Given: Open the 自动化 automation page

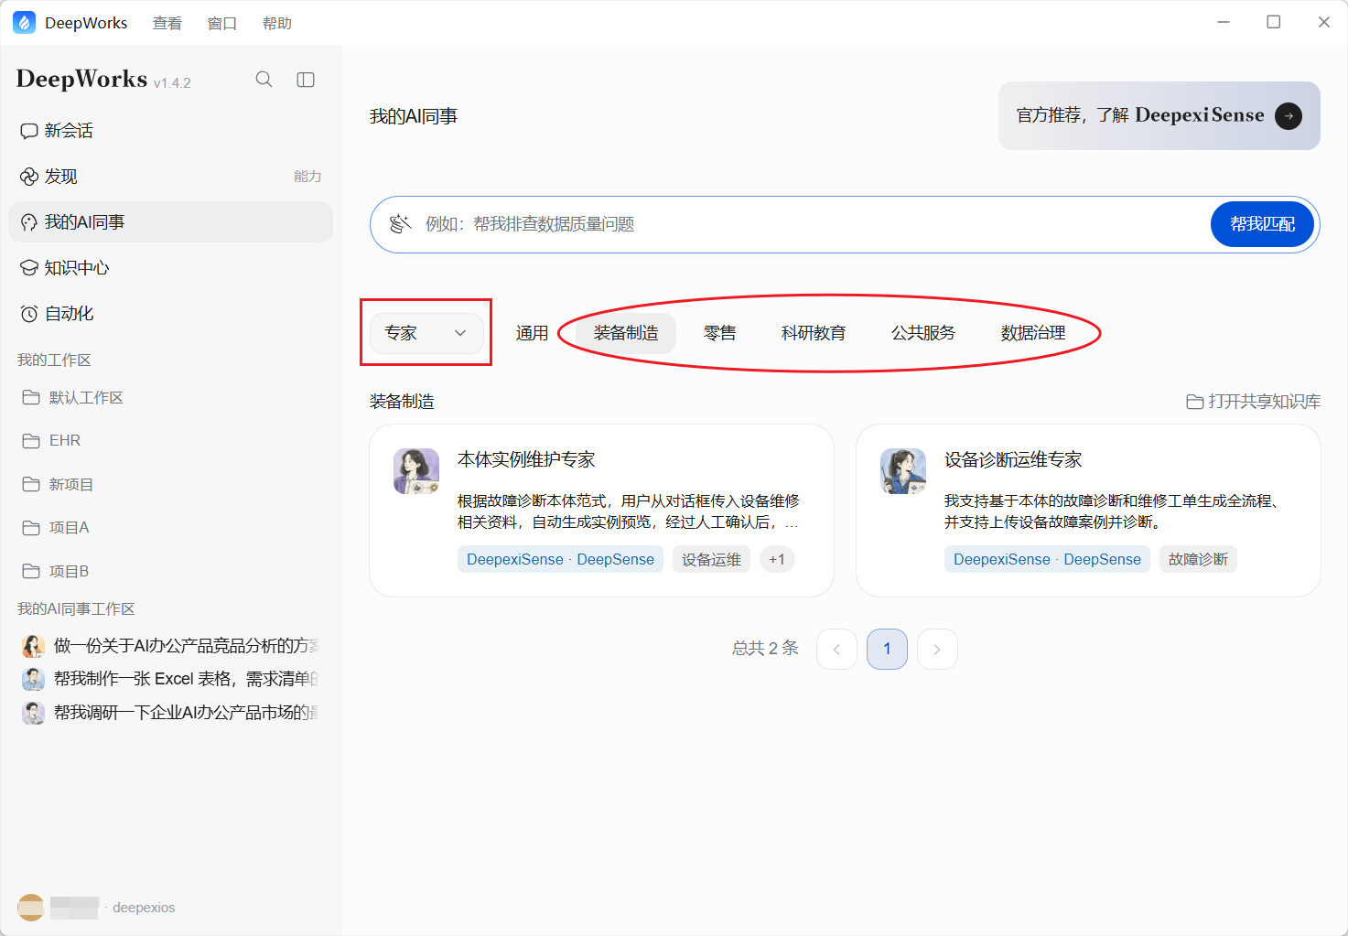Looking at the screenshot, I should (170, 314).
